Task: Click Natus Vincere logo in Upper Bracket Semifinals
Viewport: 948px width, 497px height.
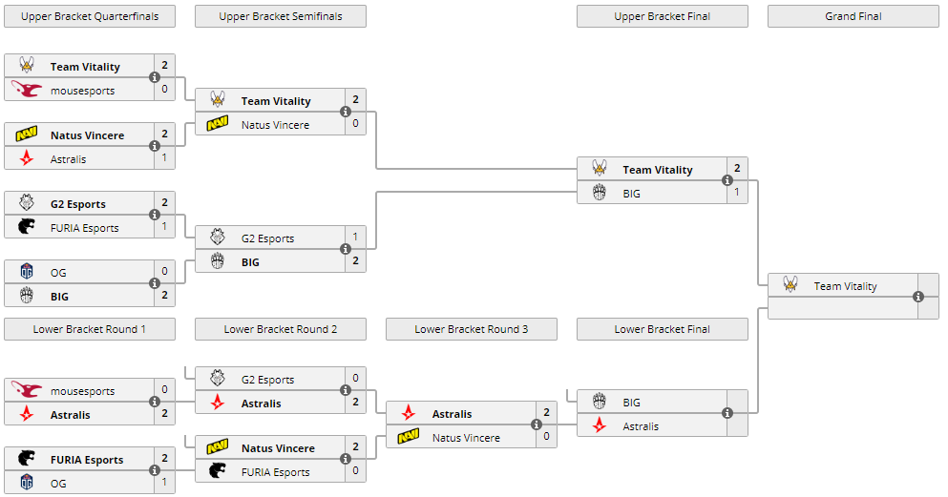Action: tap(218, 124)
